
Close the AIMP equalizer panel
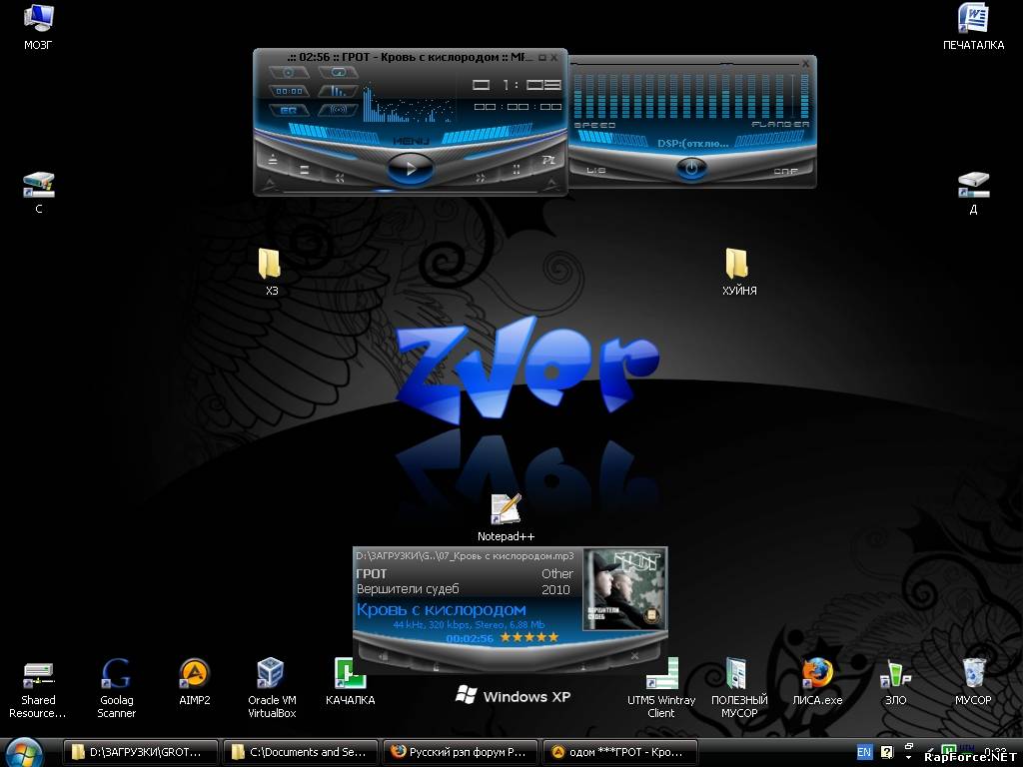tap(806, 63)
